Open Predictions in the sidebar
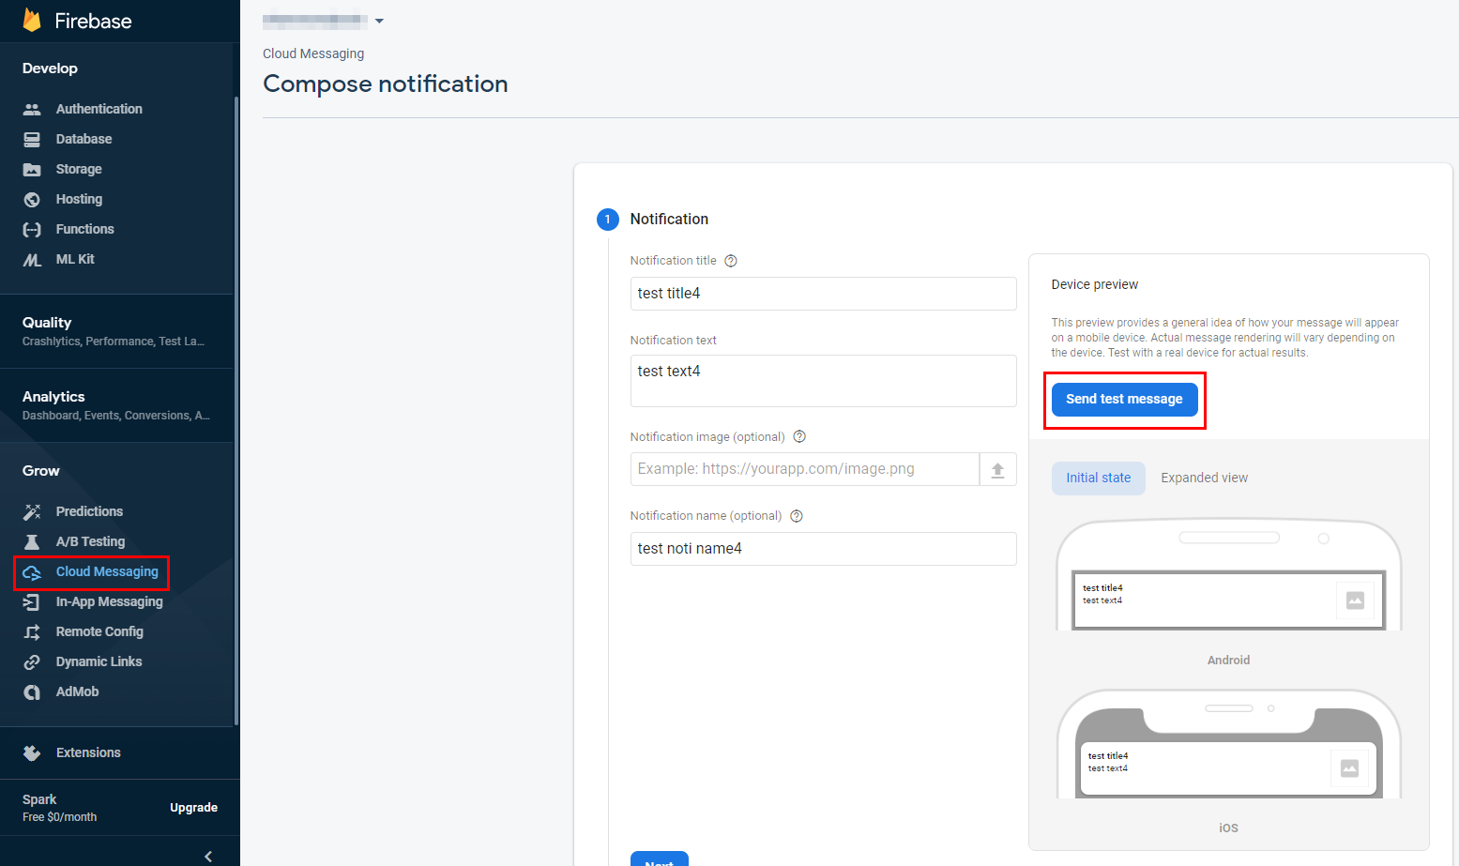The width and height of the screenshot is (1459, 866). [x=89, y=511]
